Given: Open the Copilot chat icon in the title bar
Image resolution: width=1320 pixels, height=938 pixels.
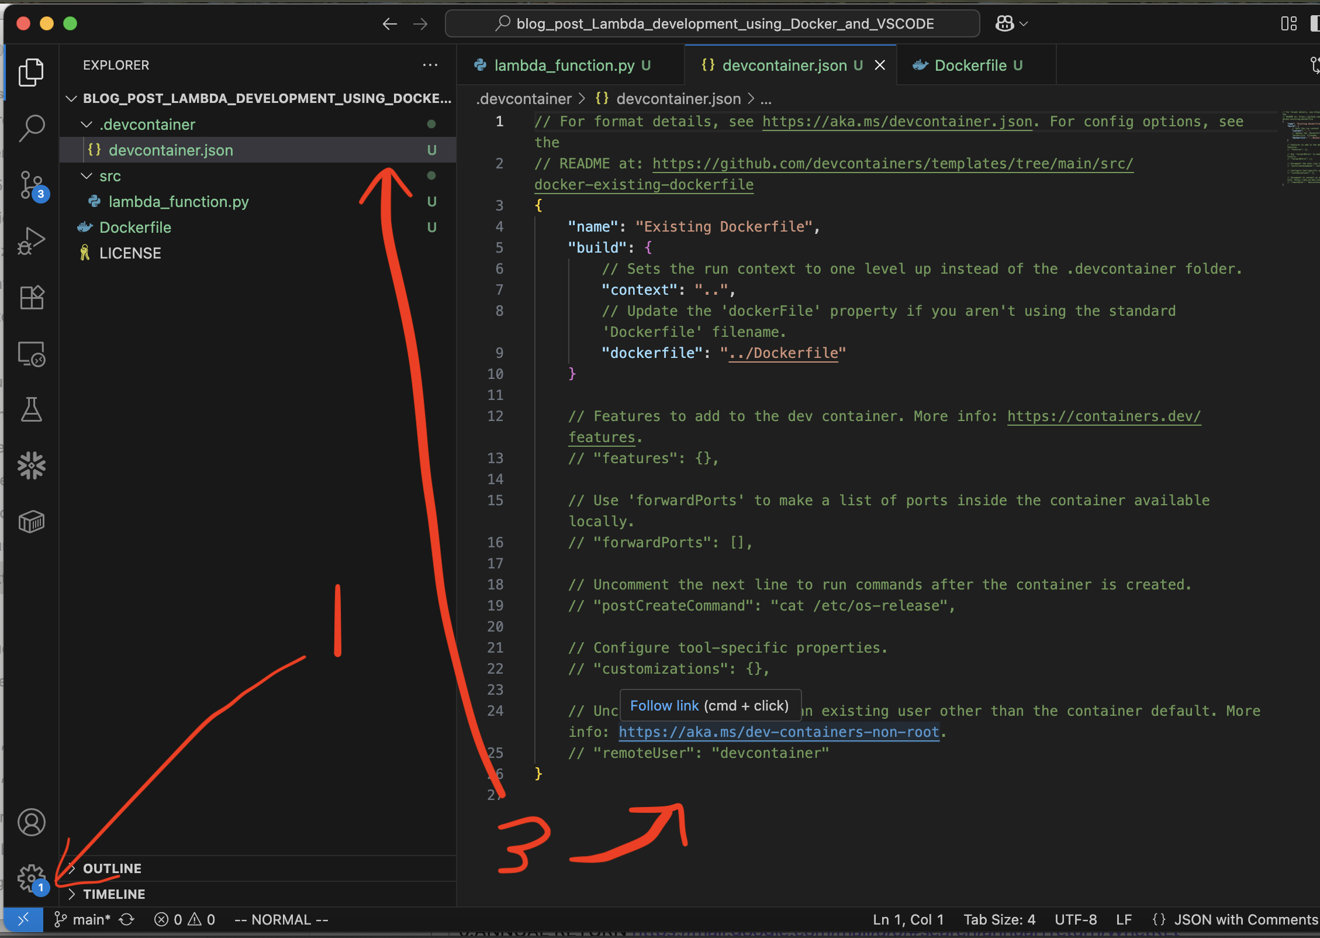Looking at the screenshot, I should point(1004,24).
